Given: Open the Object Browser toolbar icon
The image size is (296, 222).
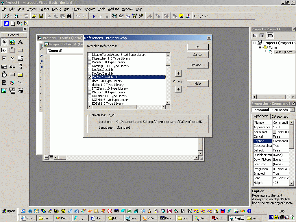Looking at the screenshot, I should click(x=134, y=16).
